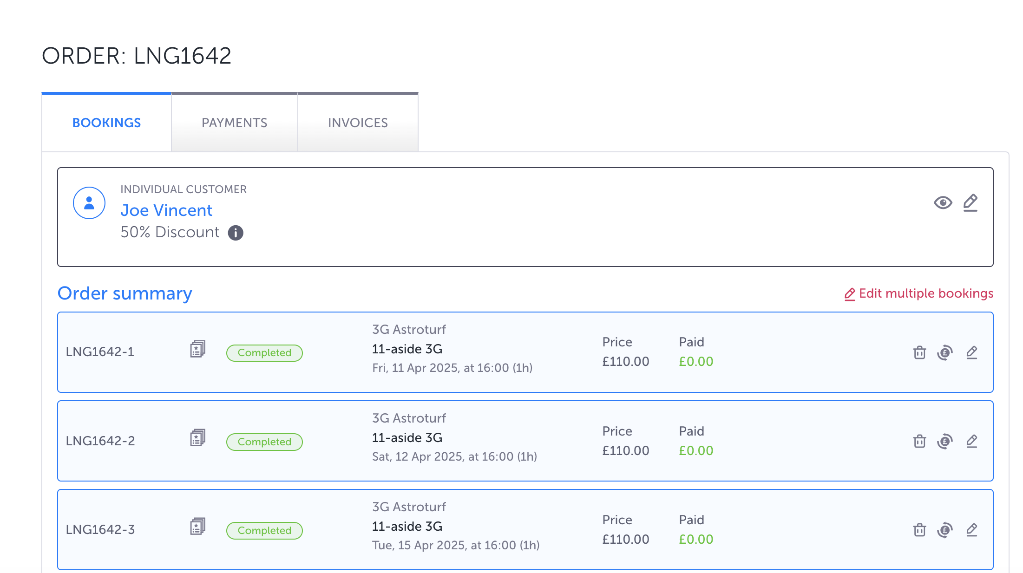
Task: Edit booking LNG1642-1 with pencil icon
Action: click(x=971, y=353)
